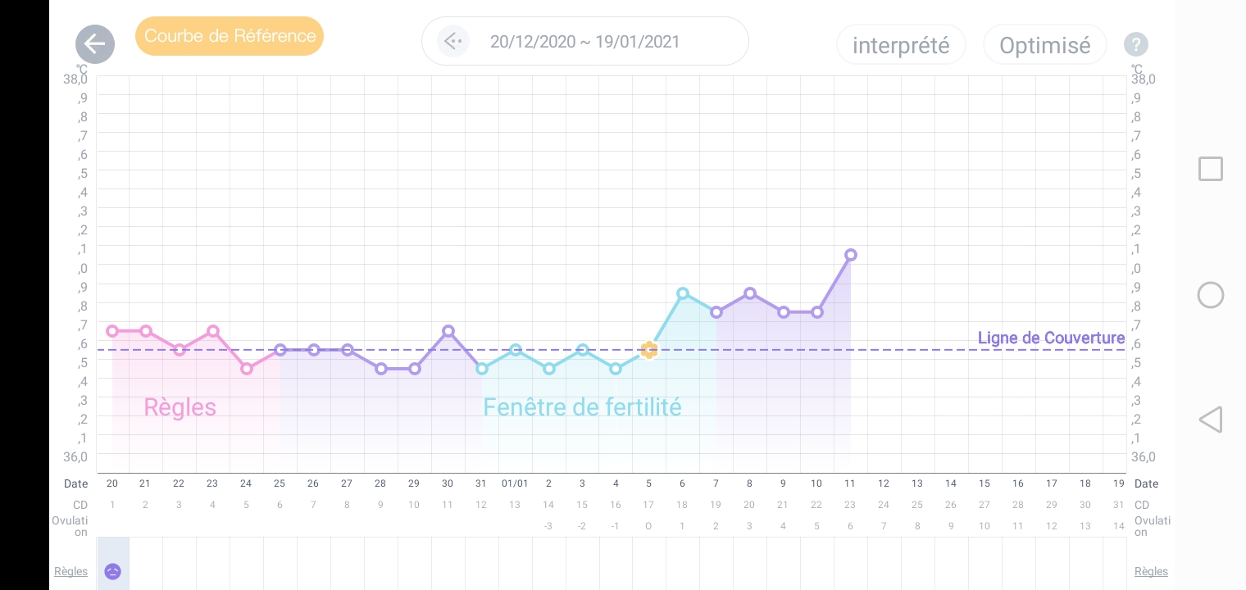Select the temperature point on Dec 24
Screen dimensions: 1246x590
coord(247,369)
